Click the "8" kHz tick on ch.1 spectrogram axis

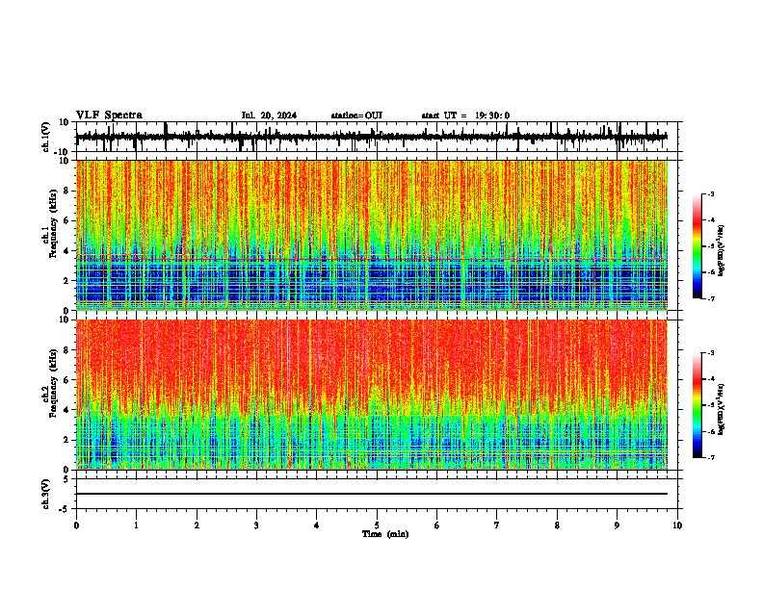pyautogui.click(x=66, y=191)
